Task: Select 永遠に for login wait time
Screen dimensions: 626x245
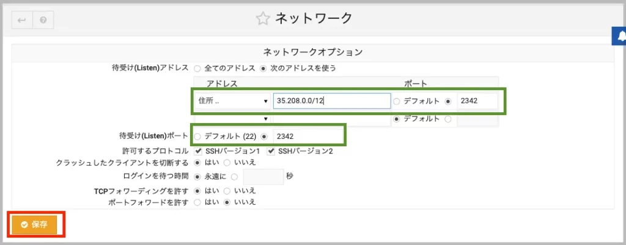Action: (x=197, y=177)
